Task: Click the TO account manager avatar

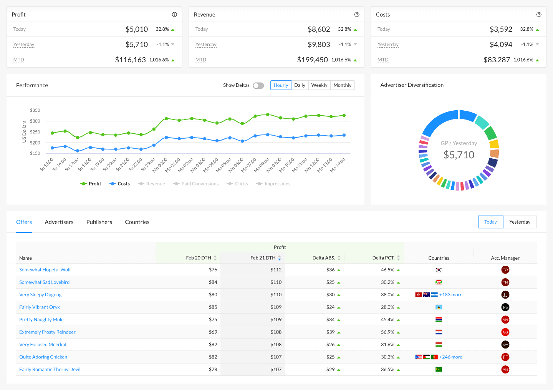Action: click(505, 270)
